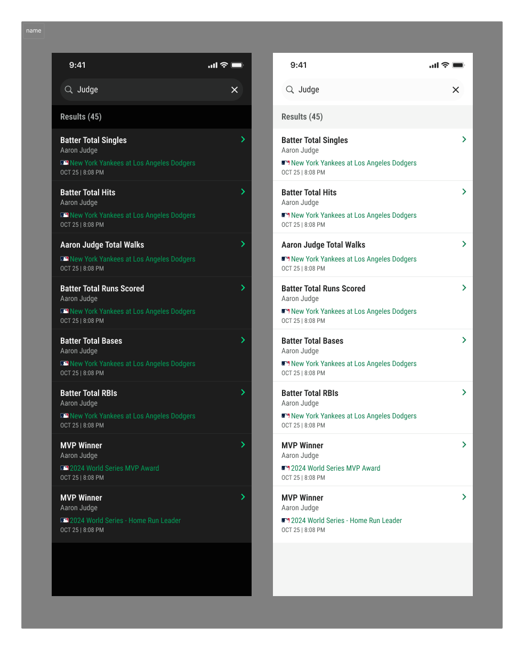The width and height of the screenshot is (524, 650).
Task: Click MLB logo in dark Batter Total Bases row
Action: [65, 363]
